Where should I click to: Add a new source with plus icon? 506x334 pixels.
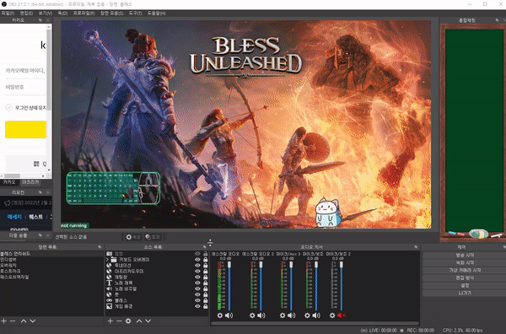(x=110, y=321)
